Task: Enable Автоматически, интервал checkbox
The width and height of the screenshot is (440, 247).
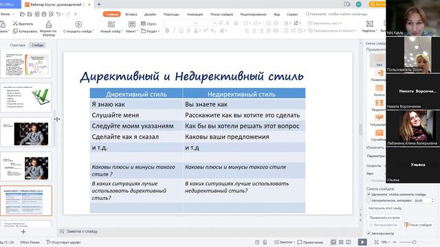Action: 368,200
